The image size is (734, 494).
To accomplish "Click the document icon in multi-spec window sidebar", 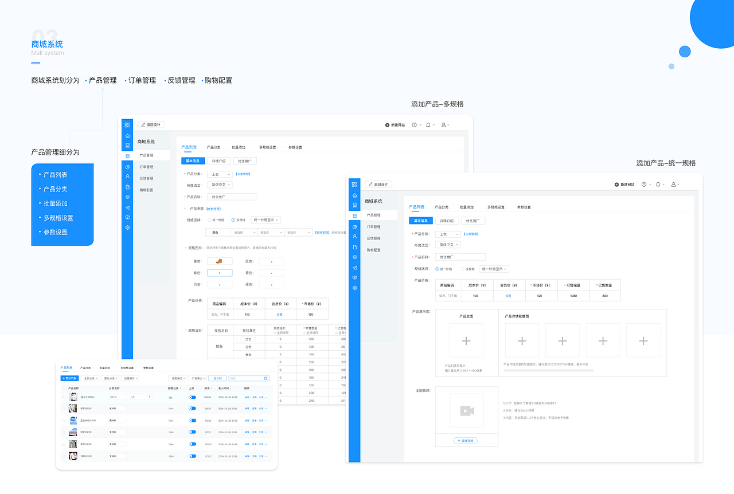I will (127, 187).
